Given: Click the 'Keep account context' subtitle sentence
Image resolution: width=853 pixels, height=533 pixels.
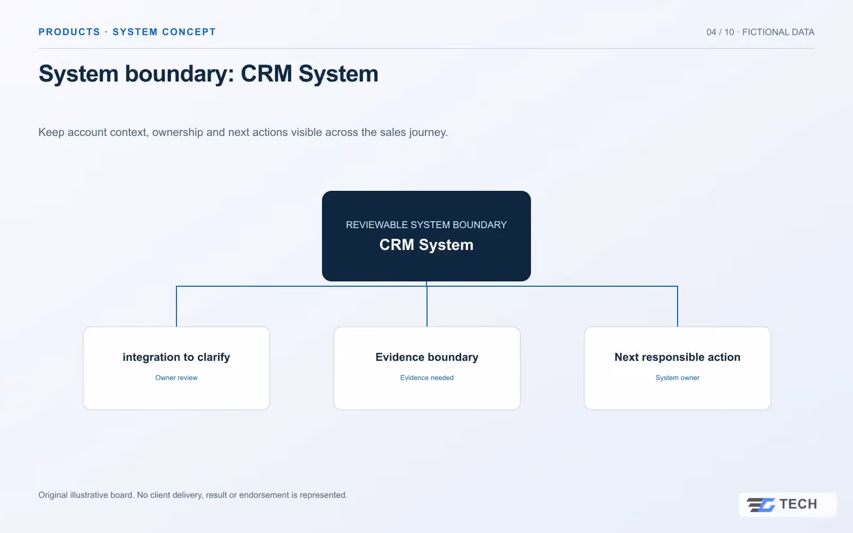Looking at the screenshot, I should tap(243, 132).
